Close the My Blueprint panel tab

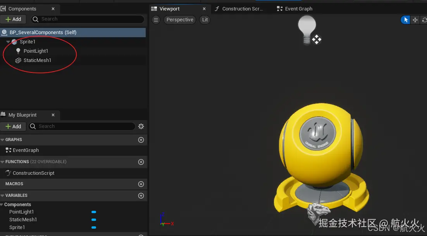[x=53, y=115]
